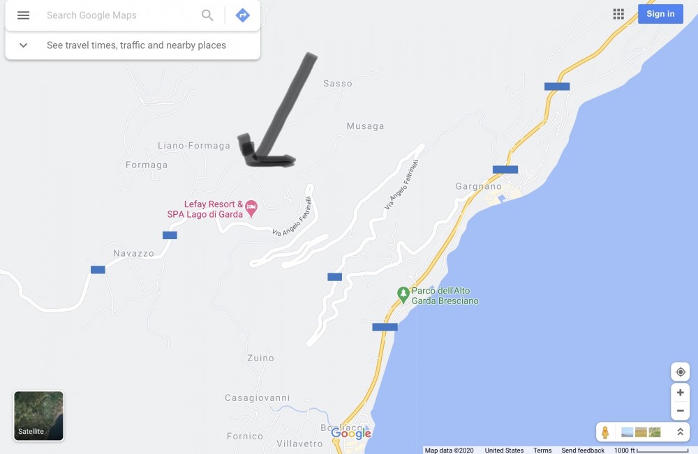Open the Terms link
Image resolution: width=698 pixels, height=454 pixels.
coord(542,451)
